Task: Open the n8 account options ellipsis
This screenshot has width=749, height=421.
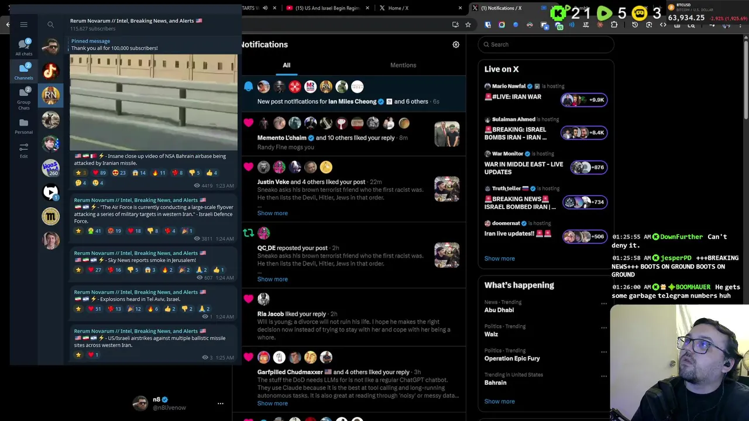Action: 221,403
